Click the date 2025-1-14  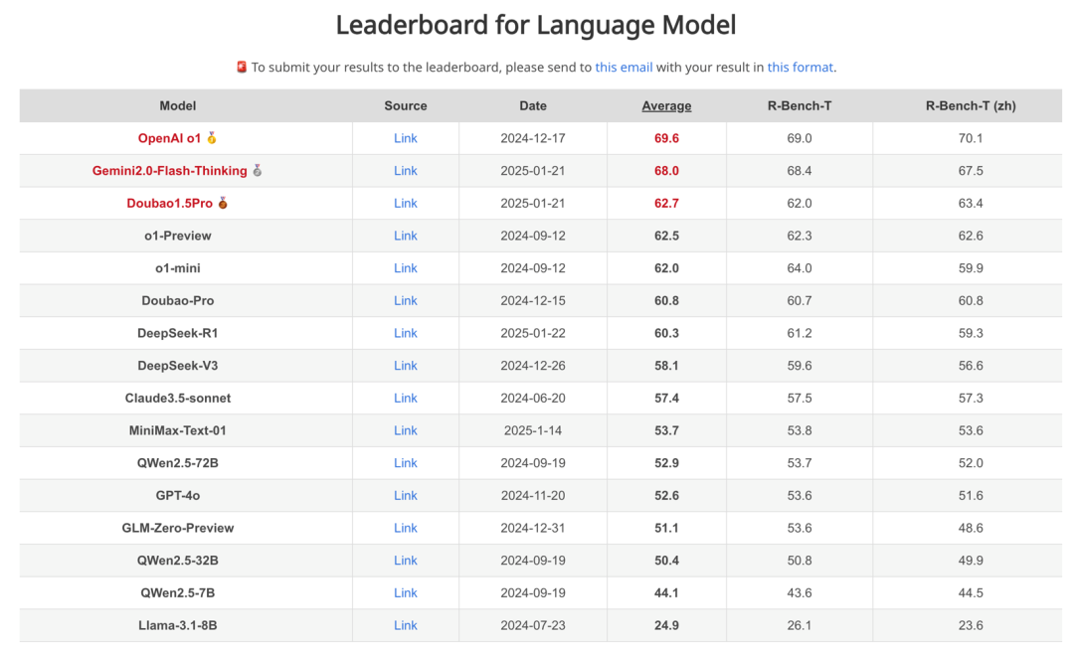tap(533, 430)
